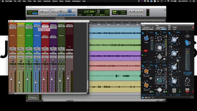
Task: Select the Trim tool in the toolbar
Action: (x=57, y=11)
